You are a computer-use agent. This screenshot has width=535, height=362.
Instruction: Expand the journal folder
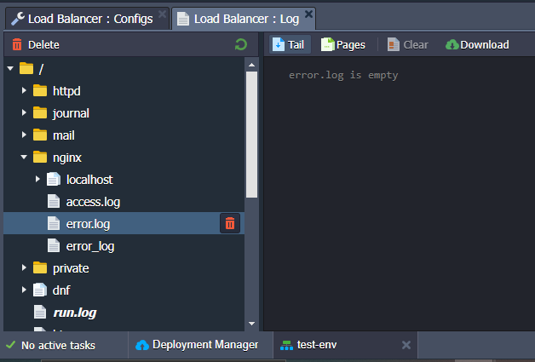coord(24,112)
